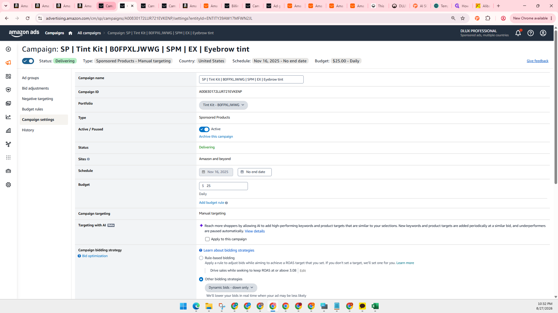
Task: Open Budget rules in side menu
Action: 33,109
